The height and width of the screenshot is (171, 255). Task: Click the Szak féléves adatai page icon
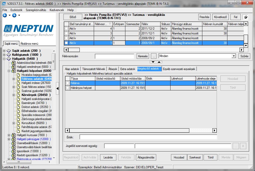pos(18,87)
